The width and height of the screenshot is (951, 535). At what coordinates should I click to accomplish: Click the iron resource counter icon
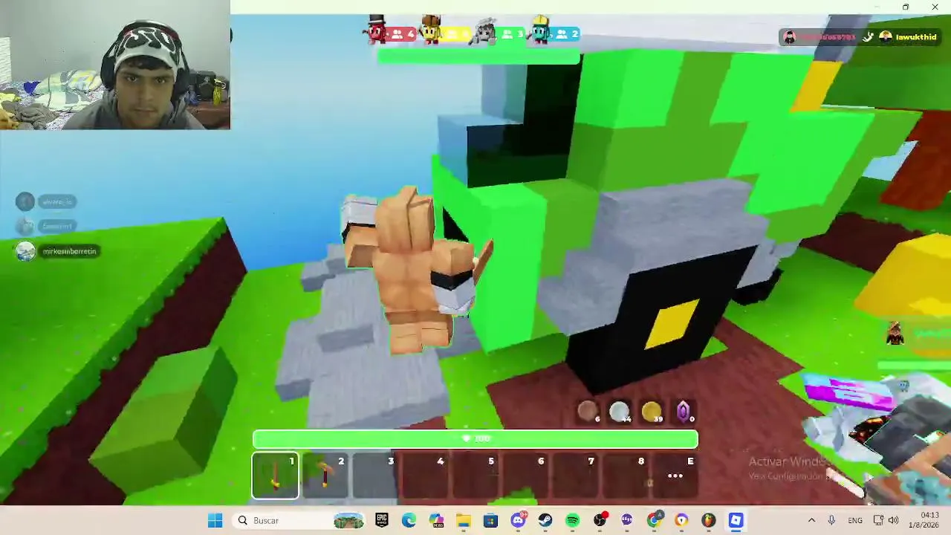click(620, 412)
